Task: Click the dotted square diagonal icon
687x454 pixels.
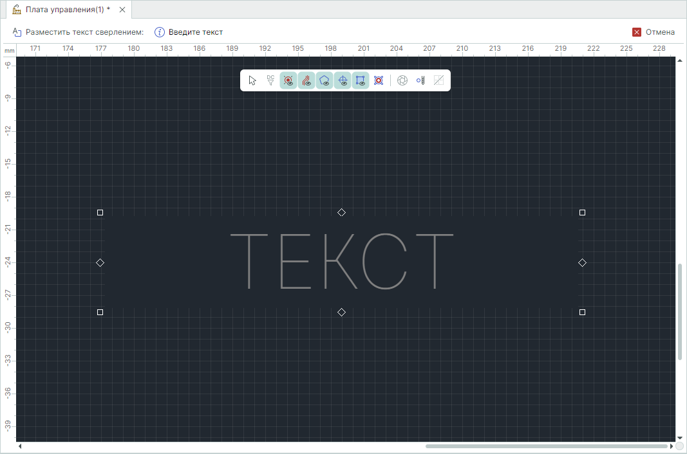Action: tap(438, 80)
